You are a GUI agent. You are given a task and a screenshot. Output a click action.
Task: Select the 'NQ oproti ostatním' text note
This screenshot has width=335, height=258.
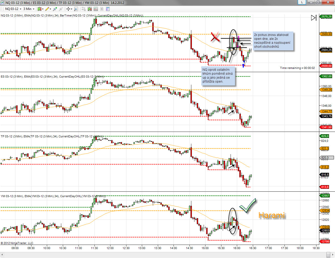218,76
